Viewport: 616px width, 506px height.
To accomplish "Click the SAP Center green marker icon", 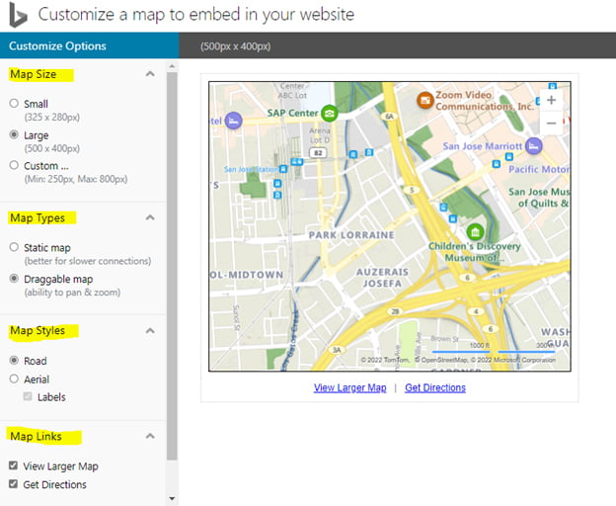I will point(329,114).
